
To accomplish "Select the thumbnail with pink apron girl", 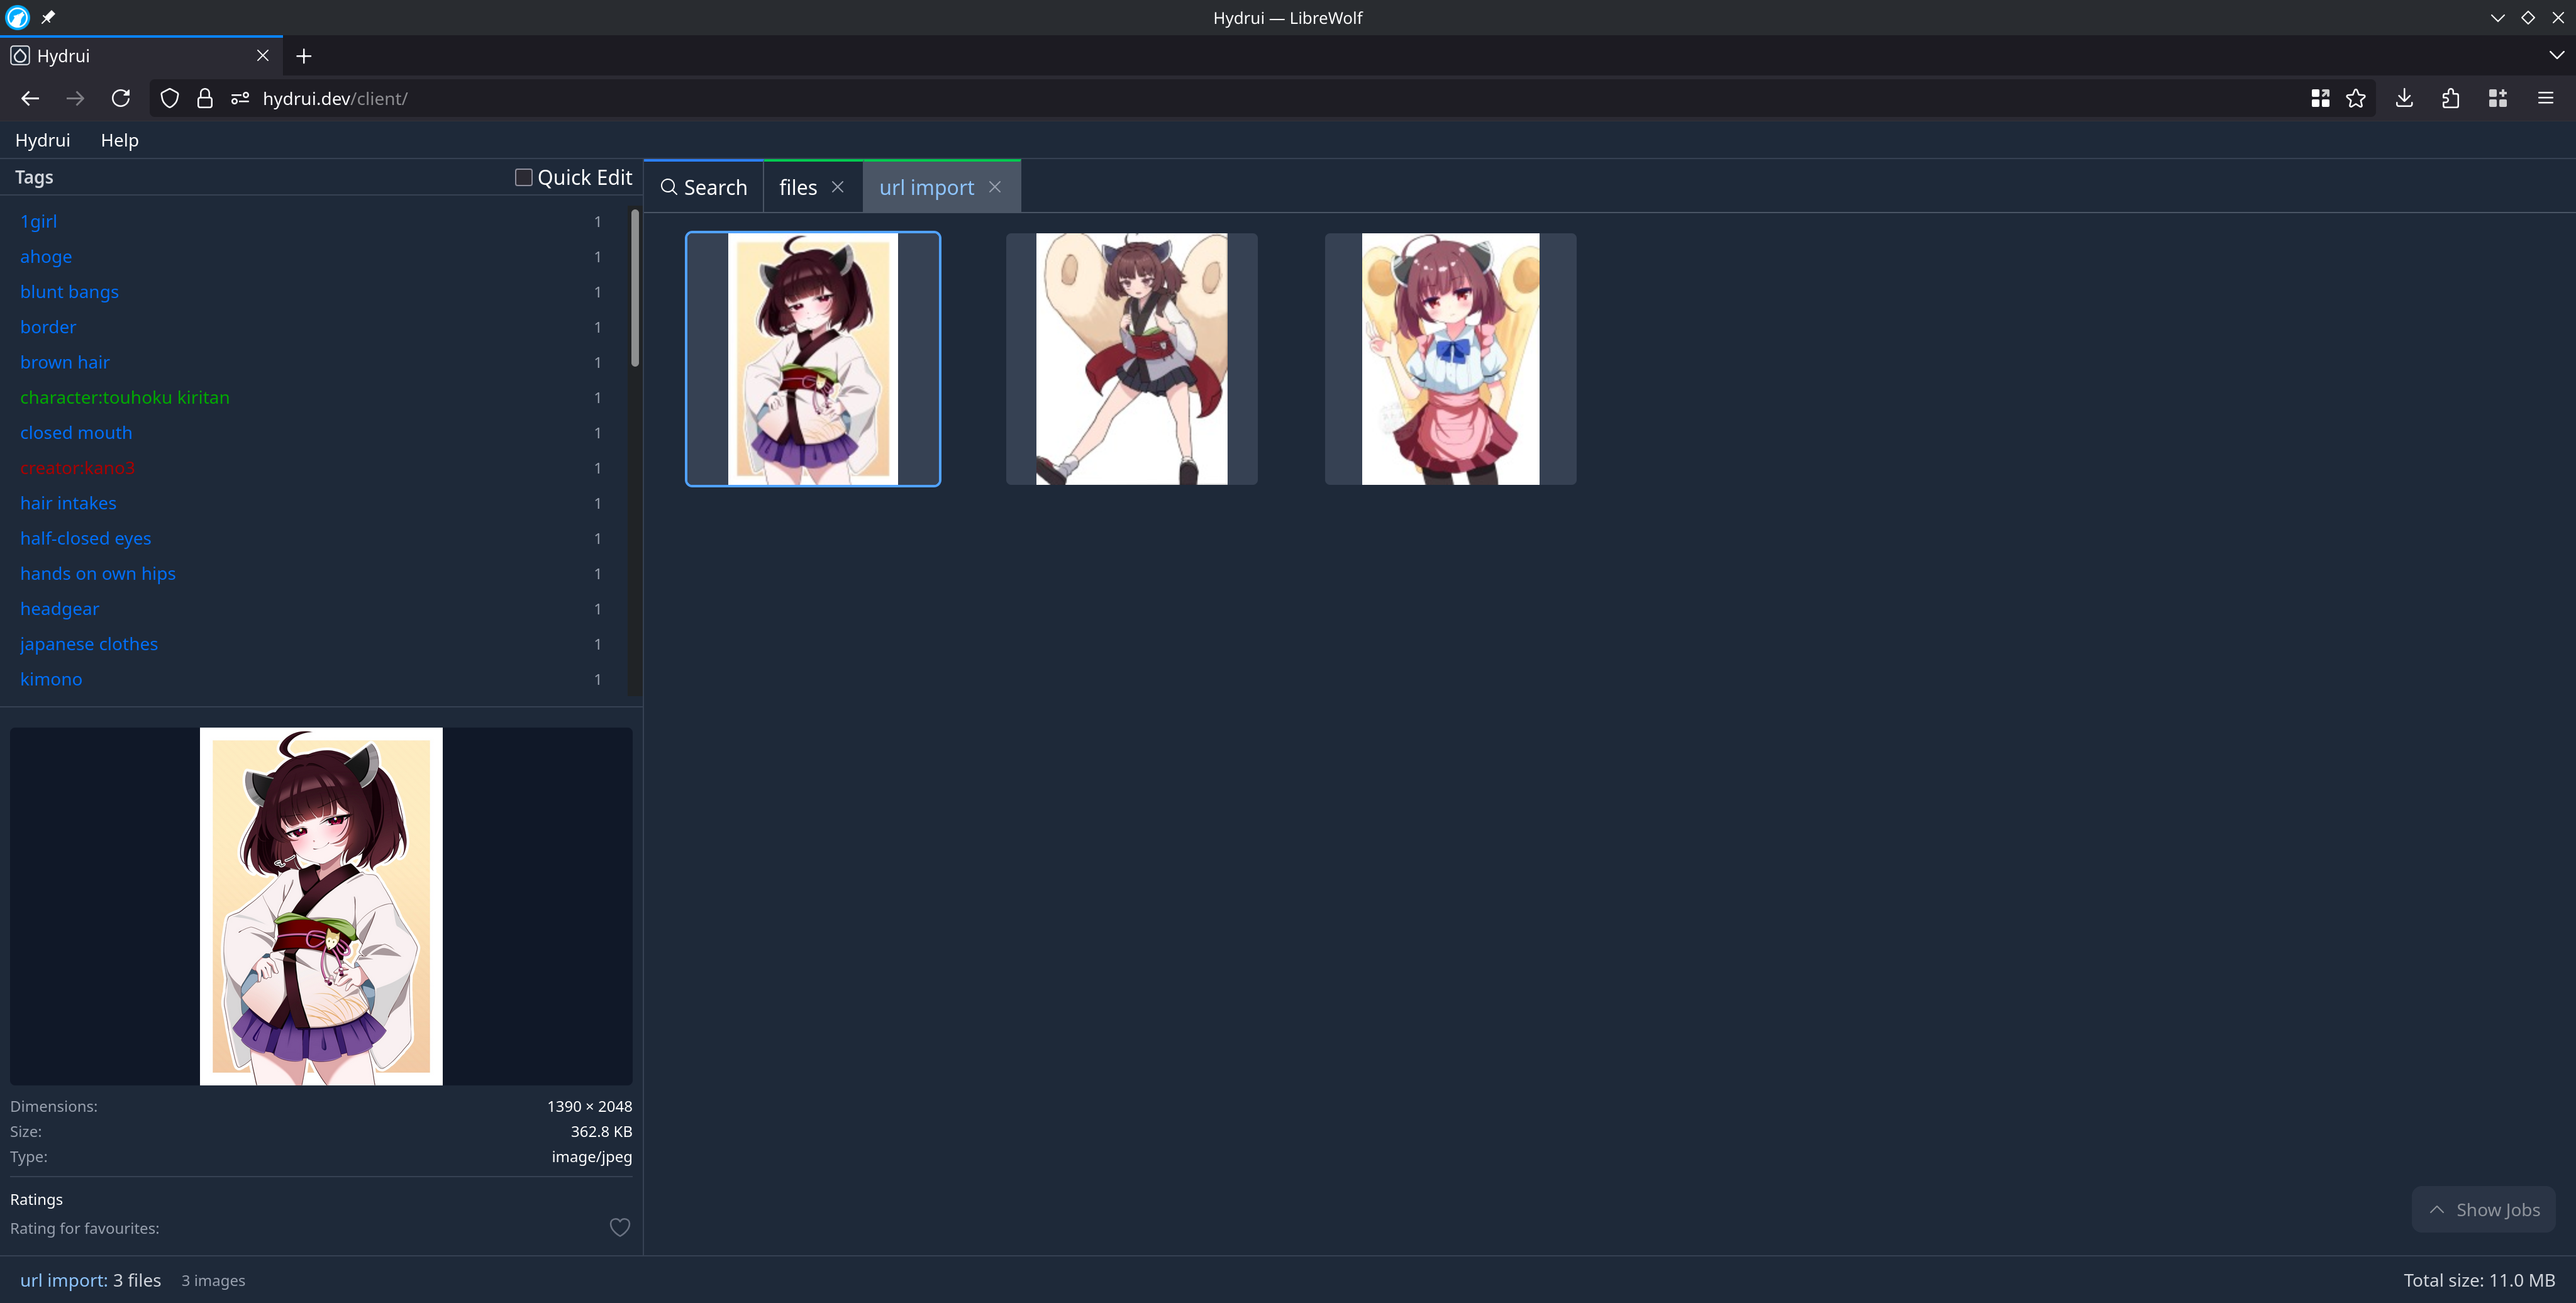I will tap(1450, 359).
